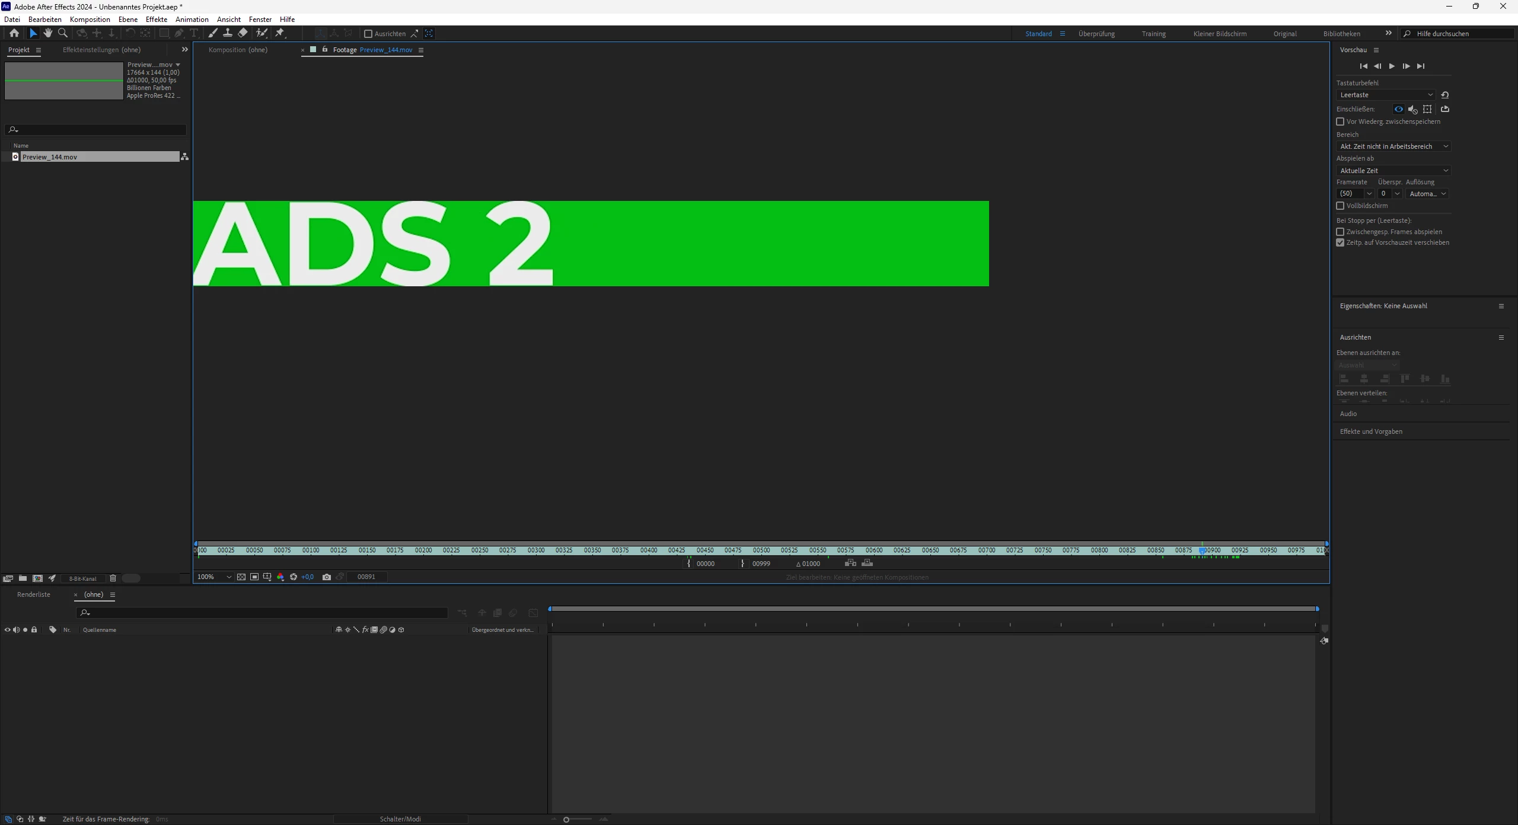
Task: Open the 100% zoom level dropdown
Action: [x=213, y=577]
